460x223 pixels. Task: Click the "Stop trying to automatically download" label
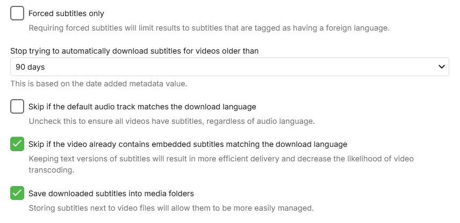coord(134,51)
